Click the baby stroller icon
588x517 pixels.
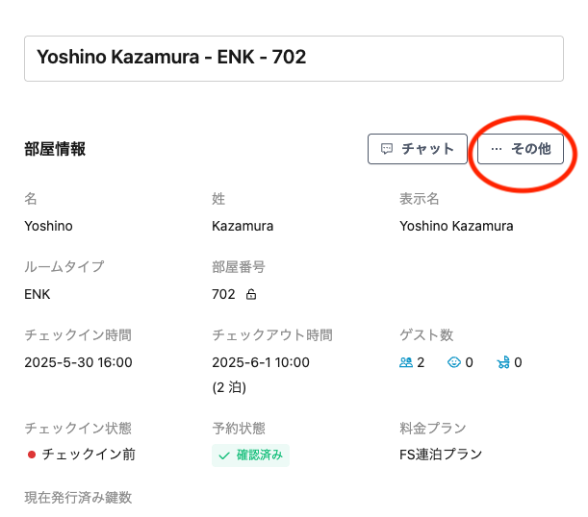[x=502, y=363]
